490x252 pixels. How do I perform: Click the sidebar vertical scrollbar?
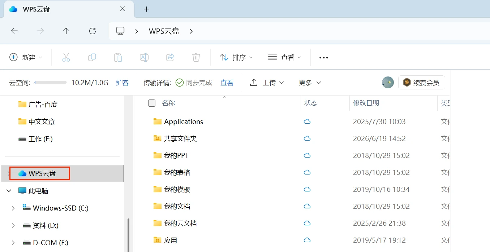tap(128, 234)
